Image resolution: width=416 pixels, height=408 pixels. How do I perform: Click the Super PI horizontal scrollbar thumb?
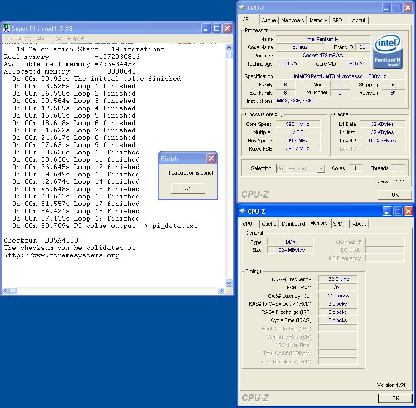click(x=13, y=291)
